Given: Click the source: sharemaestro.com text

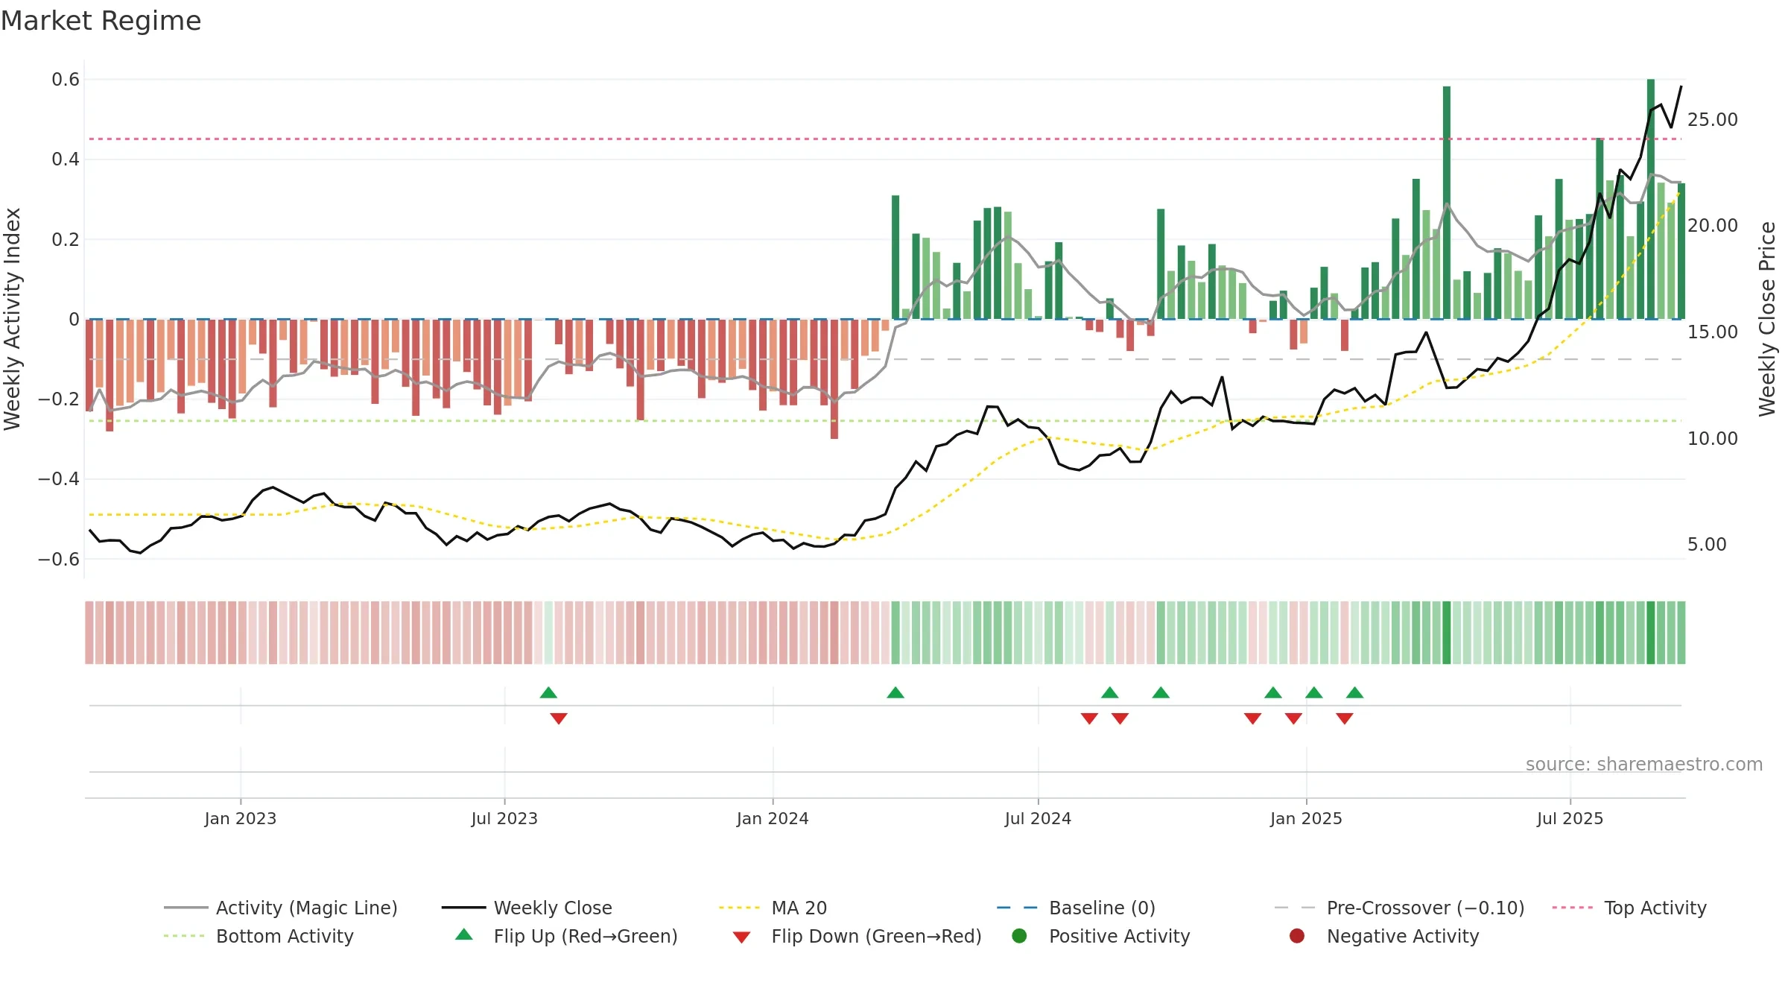Looking at the screenshot, I should [x=1644, y=764].
